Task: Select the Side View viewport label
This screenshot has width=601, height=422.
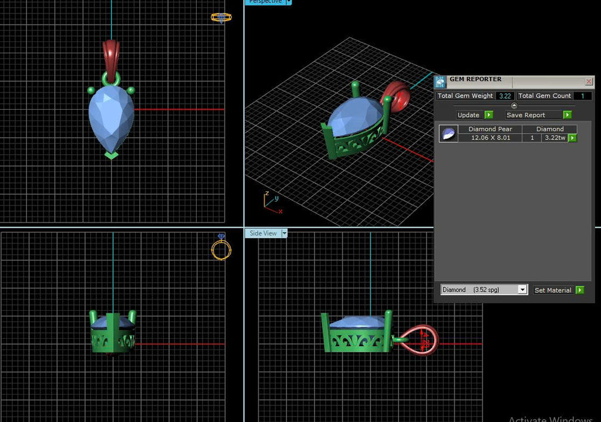Action: (x=263, y=233)
